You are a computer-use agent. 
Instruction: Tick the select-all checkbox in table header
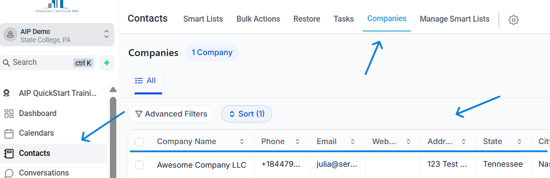tap(139, 142)
